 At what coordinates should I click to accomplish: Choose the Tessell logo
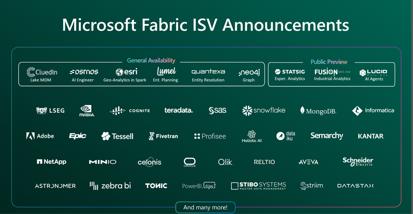117,136
